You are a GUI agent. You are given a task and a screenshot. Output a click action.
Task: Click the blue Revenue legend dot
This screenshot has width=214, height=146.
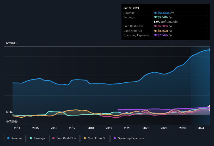tap(8, 138)
